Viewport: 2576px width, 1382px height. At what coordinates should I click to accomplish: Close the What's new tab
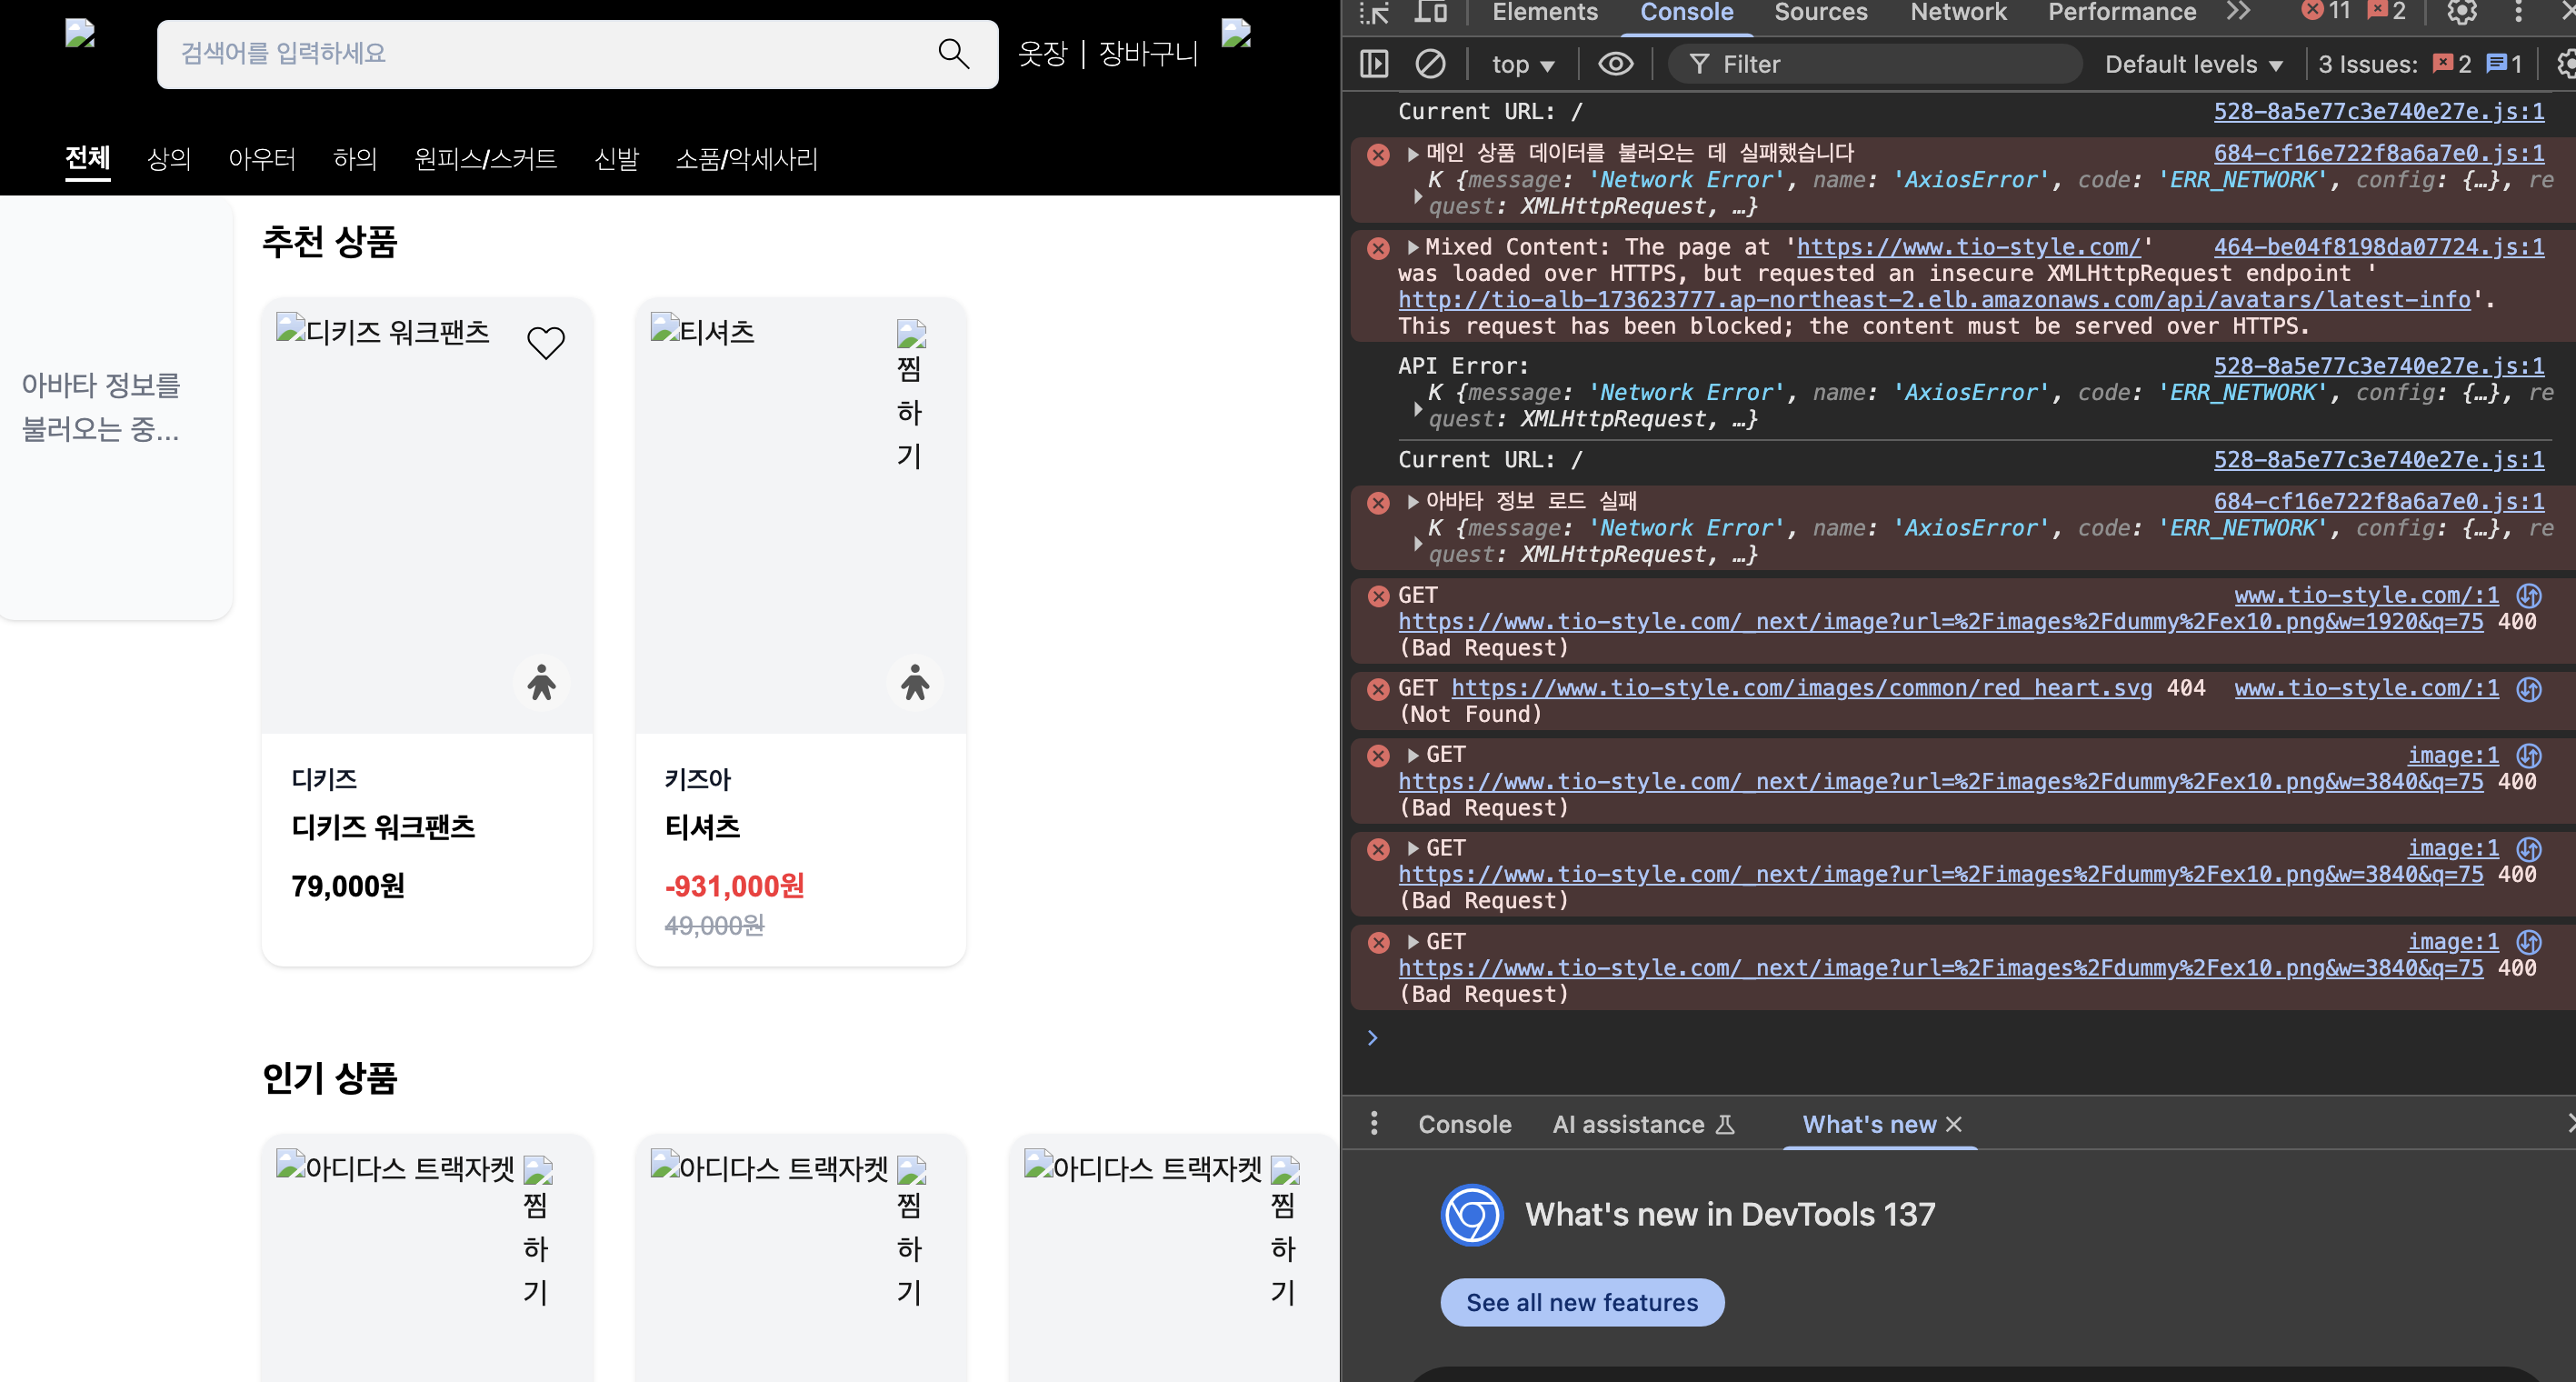pyautogui.click(x=1954, y=1124)
